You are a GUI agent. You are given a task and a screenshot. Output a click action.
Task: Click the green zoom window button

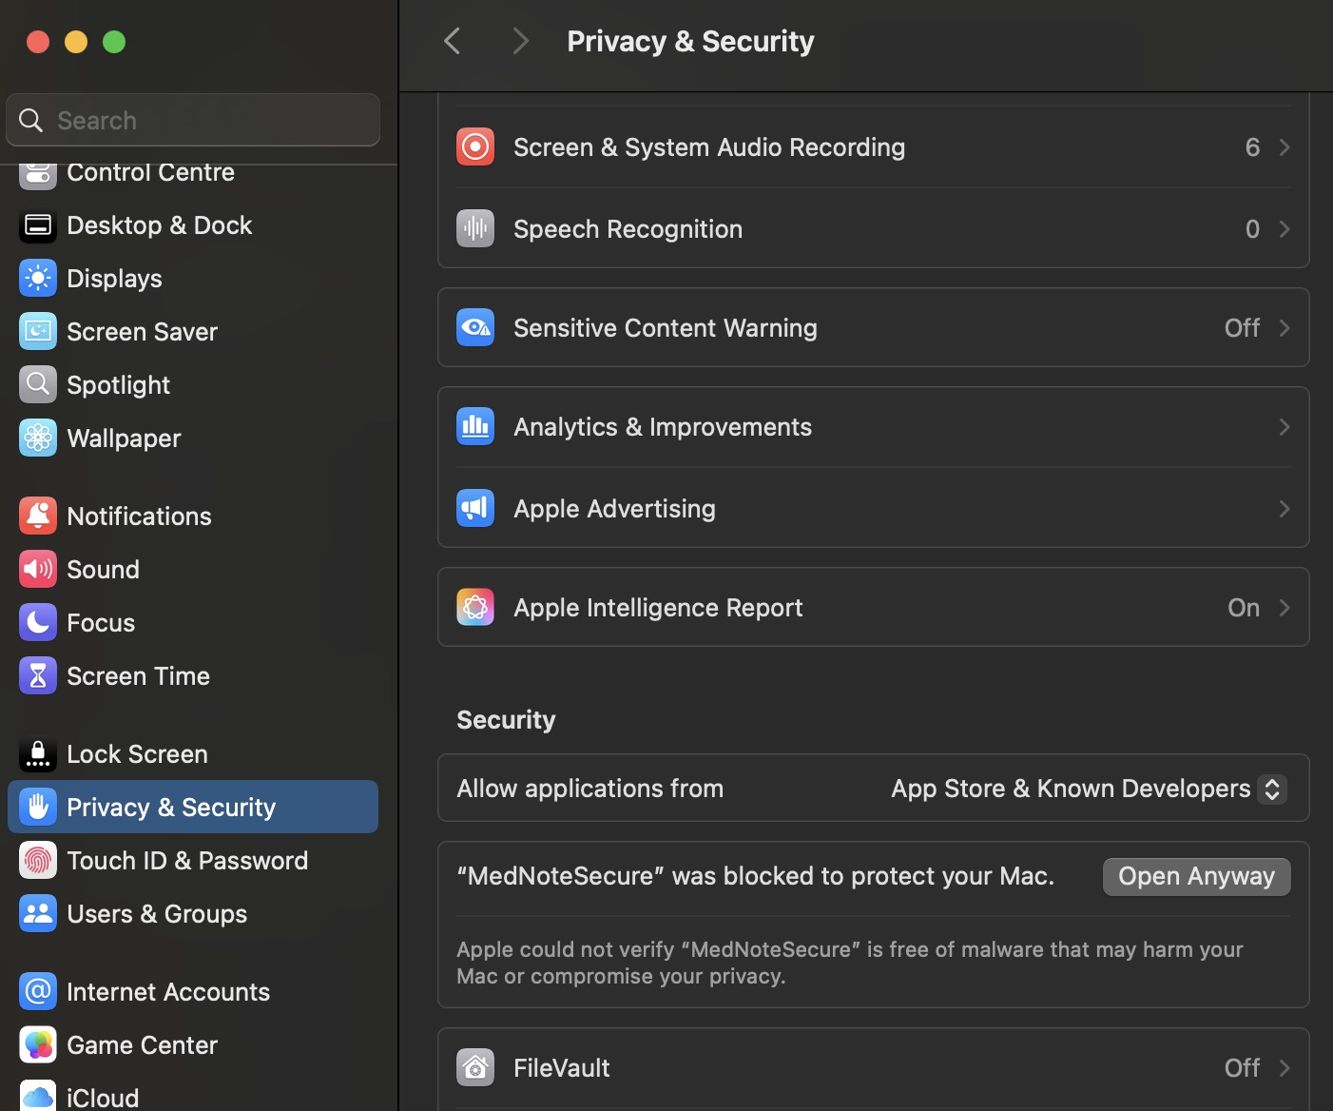pyautogui.click(x=114, y=42)
